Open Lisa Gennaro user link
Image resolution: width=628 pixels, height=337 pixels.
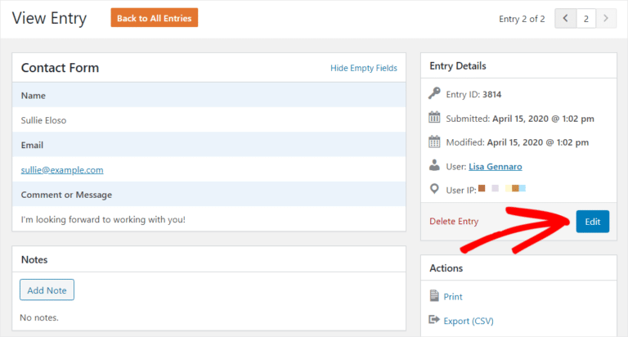496,166
